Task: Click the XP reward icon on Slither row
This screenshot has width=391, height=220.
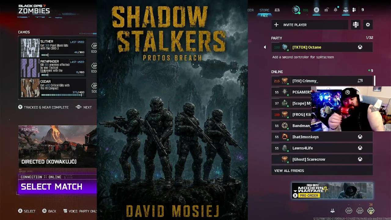Action: click(94, 46)
